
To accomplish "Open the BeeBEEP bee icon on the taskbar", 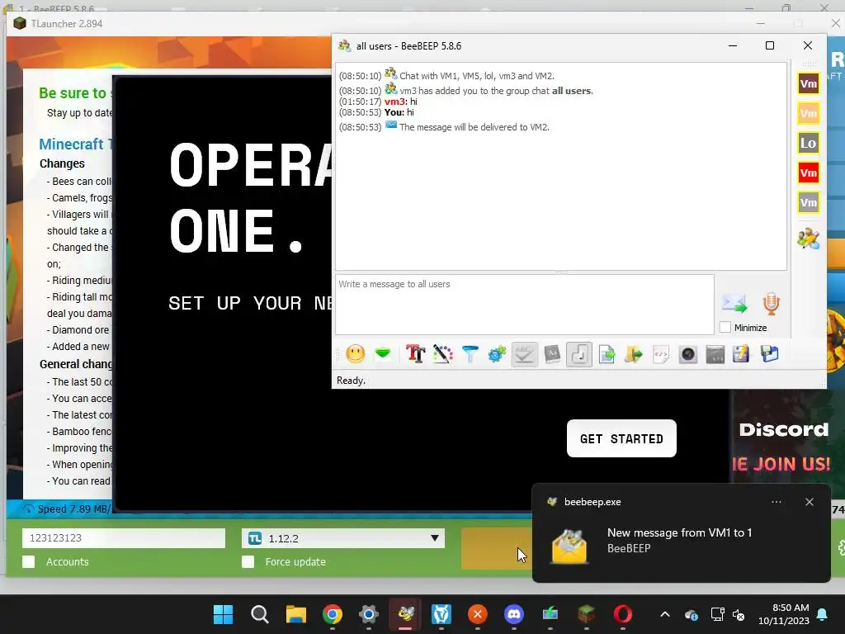I will [405, 614].
